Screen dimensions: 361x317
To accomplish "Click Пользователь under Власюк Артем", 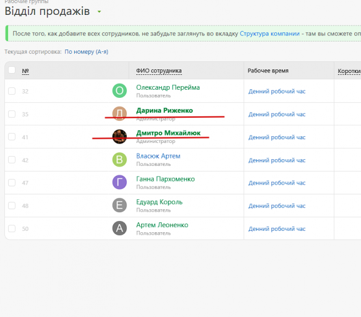I will point(154,164).
